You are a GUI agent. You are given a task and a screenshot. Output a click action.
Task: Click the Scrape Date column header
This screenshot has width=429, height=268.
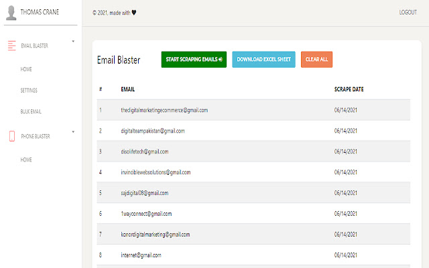[349, 89]
